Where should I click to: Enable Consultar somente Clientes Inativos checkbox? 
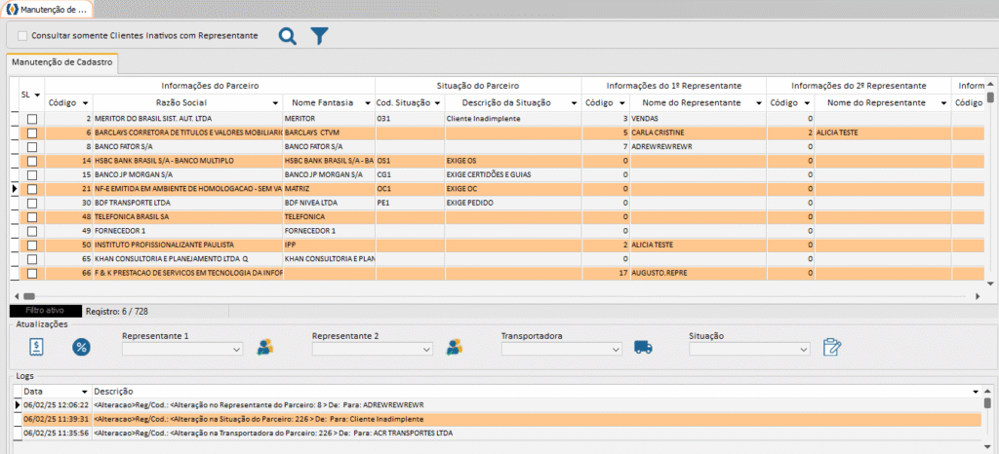(x=23, y=36)
